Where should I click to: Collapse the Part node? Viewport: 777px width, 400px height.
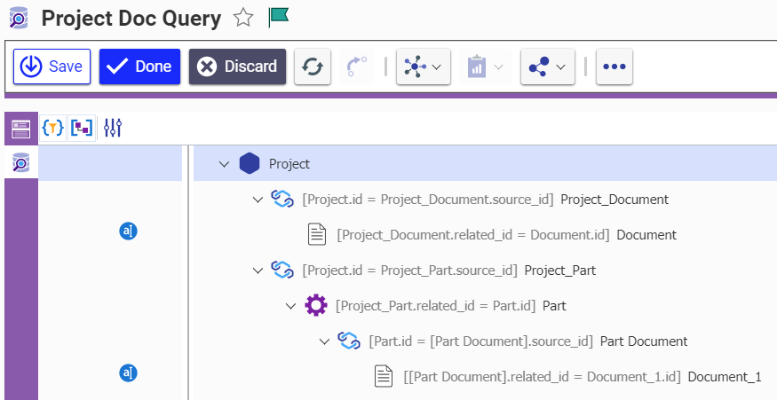(291, 306)
